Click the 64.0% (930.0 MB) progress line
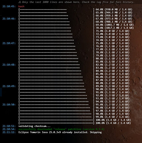142x143 pixels. coord(75,9)
